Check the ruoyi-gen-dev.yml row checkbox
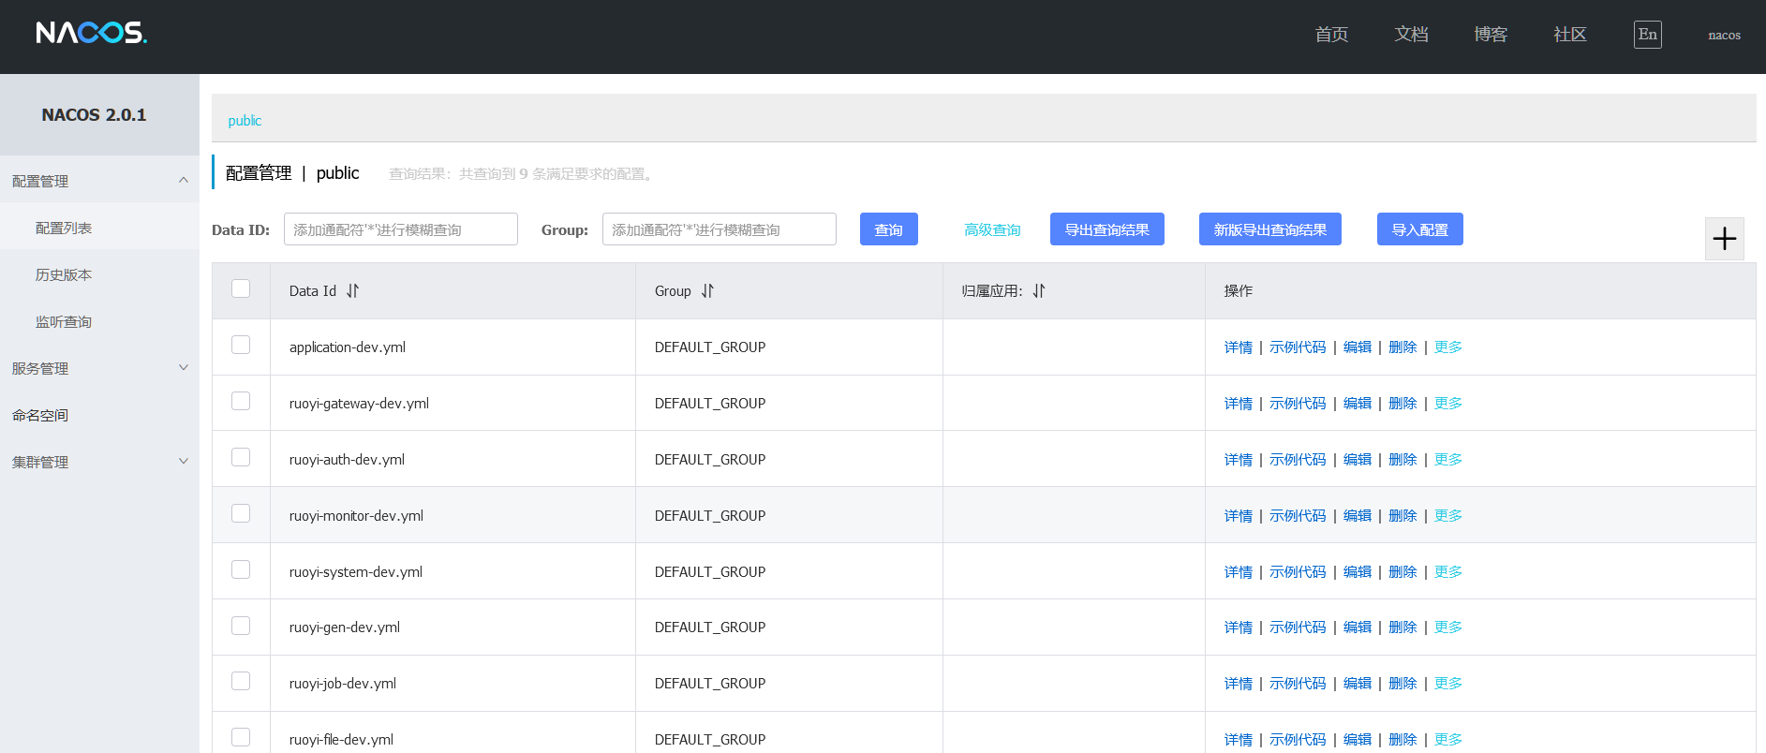This screenshot has height=753, width=1766. pos(241,626)
